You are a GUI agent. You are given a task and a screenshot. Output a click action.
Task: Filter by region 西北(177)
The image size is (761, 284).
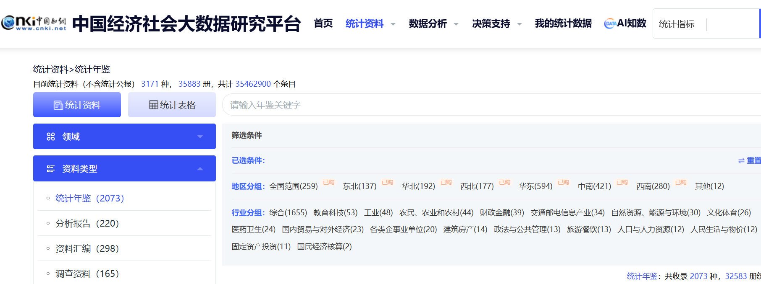coord(477,186)
